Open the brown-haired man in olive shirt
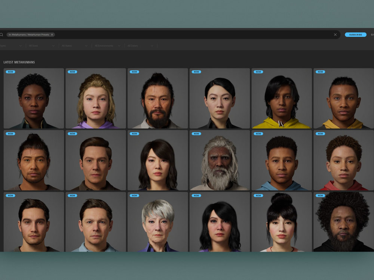This screenshot has height=280, width=374. [x=96, y=160]
